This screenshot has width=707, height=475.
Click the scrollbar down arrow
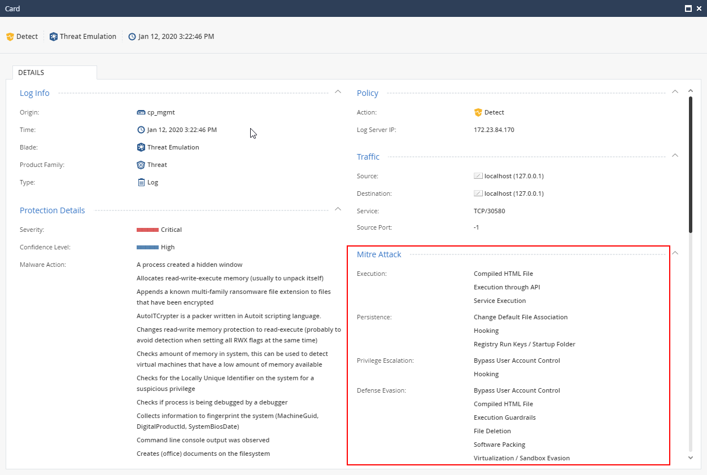click(690, 458)
